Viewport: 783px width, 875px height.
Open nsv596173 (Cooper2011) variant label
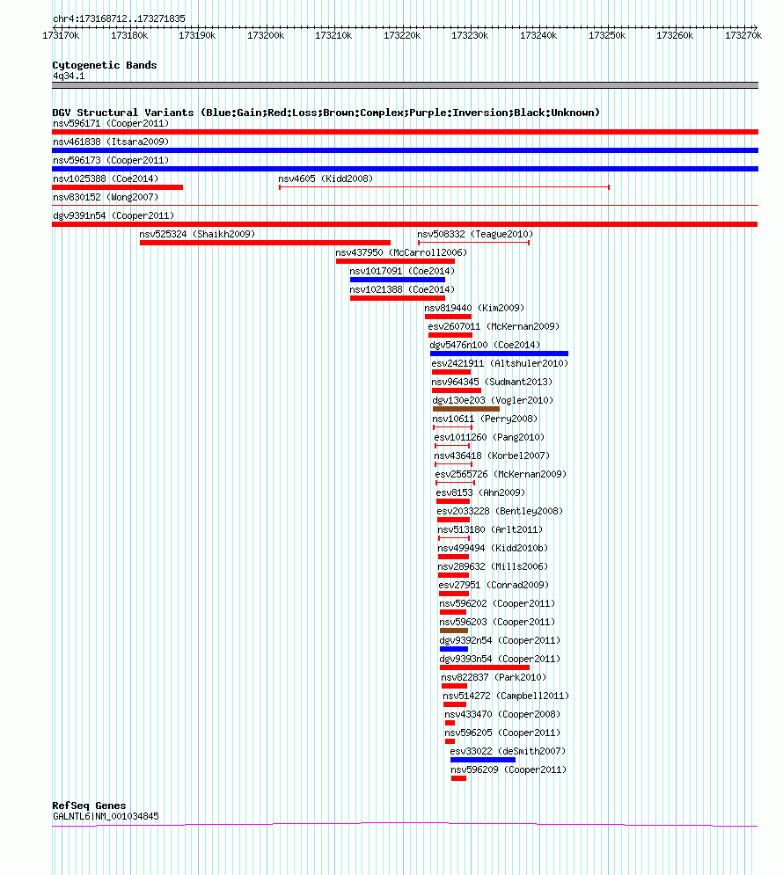111,160
